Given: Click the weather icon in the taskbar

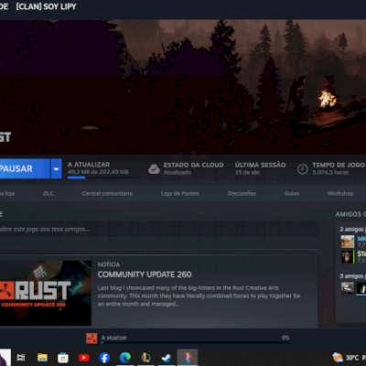Looking at the screenshot, I should click(338, 357).
